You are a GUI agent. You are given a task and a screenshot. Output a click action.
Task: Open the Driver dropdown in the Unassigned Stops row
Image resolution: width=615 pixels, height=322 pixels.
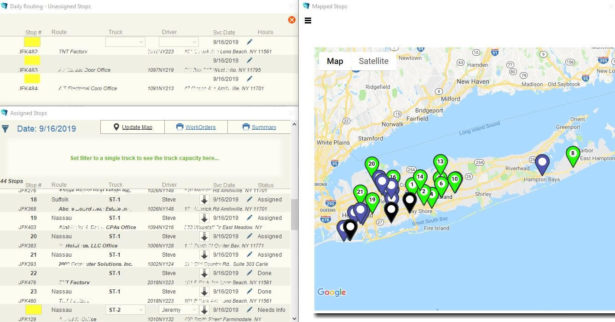pos(179,42)
